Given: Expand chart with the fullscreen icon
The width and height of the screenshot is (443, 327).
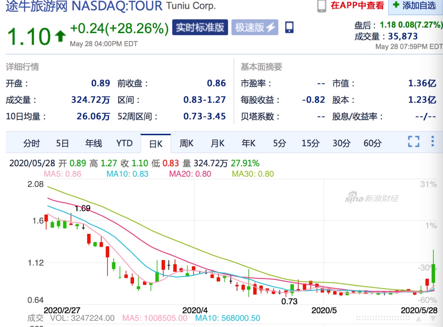Looking at the screenshot, I should [x=414, y=142].
